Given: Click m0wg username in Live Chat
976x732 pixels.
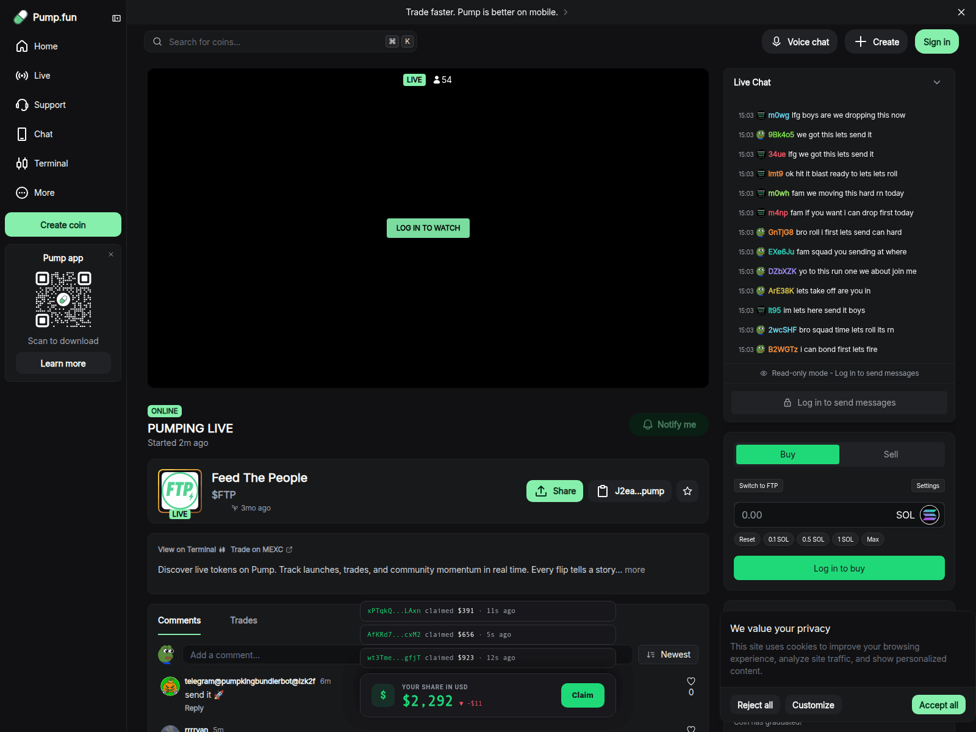Looking at the screenshot, I should [778, 115].
